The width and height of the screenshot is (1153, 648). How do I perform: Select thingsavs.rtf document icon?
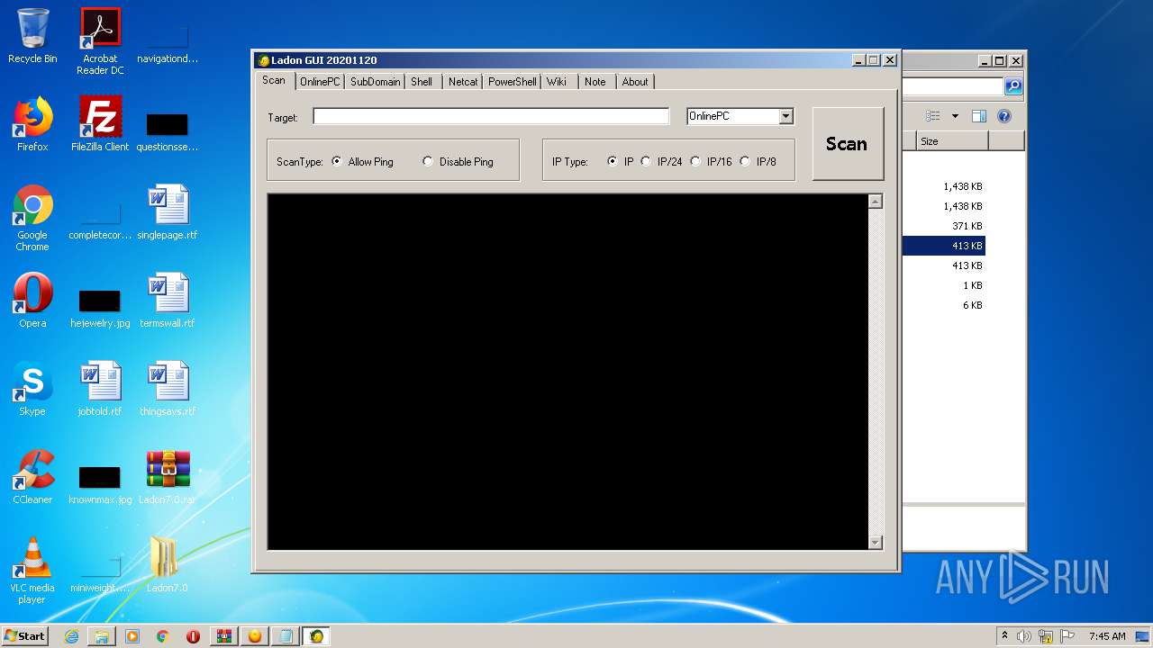tap(168, 389)
